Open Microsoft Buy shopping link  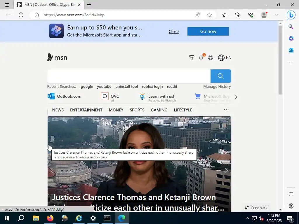(213, 97)
